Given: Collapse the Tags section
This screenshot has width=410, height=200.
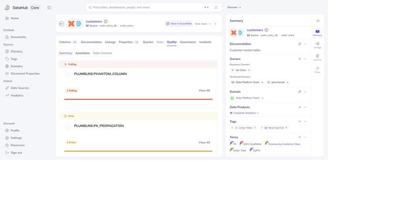Looking at the screenshot, I should pos(305,122).
